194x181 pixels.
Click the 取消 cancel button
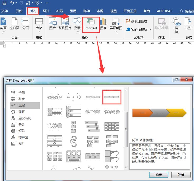pyautogui.click(x=181, y=175)
